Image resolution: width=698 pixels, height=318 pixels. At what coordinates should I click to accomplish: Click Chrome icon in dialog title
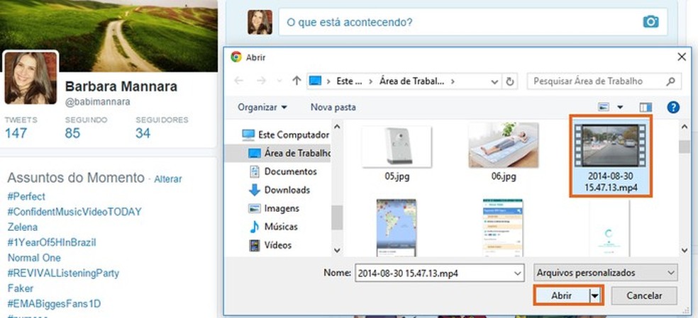(236, 57)
